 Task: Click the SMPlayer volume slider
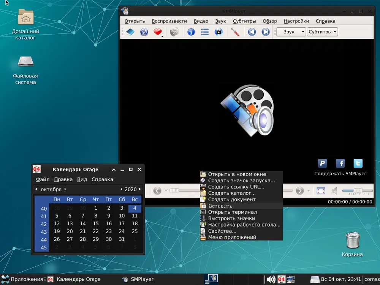click(357, 191)
